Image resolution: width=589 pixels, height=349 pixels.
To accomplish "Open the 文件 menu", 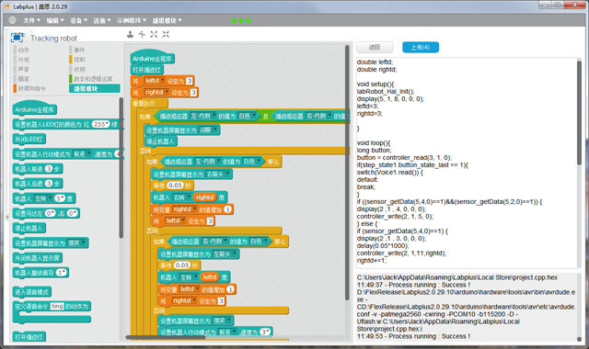I will [31, 20].
